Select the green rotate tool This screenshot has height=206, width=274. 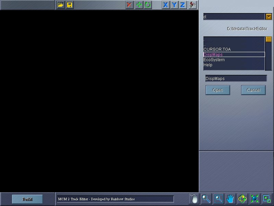[x=148, y=5]
